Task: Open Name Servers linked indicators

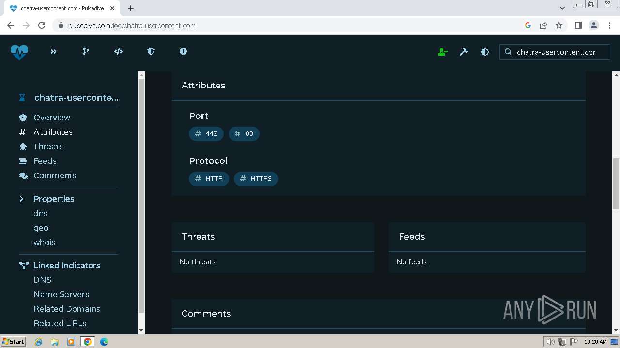Action: click(61, 294)
